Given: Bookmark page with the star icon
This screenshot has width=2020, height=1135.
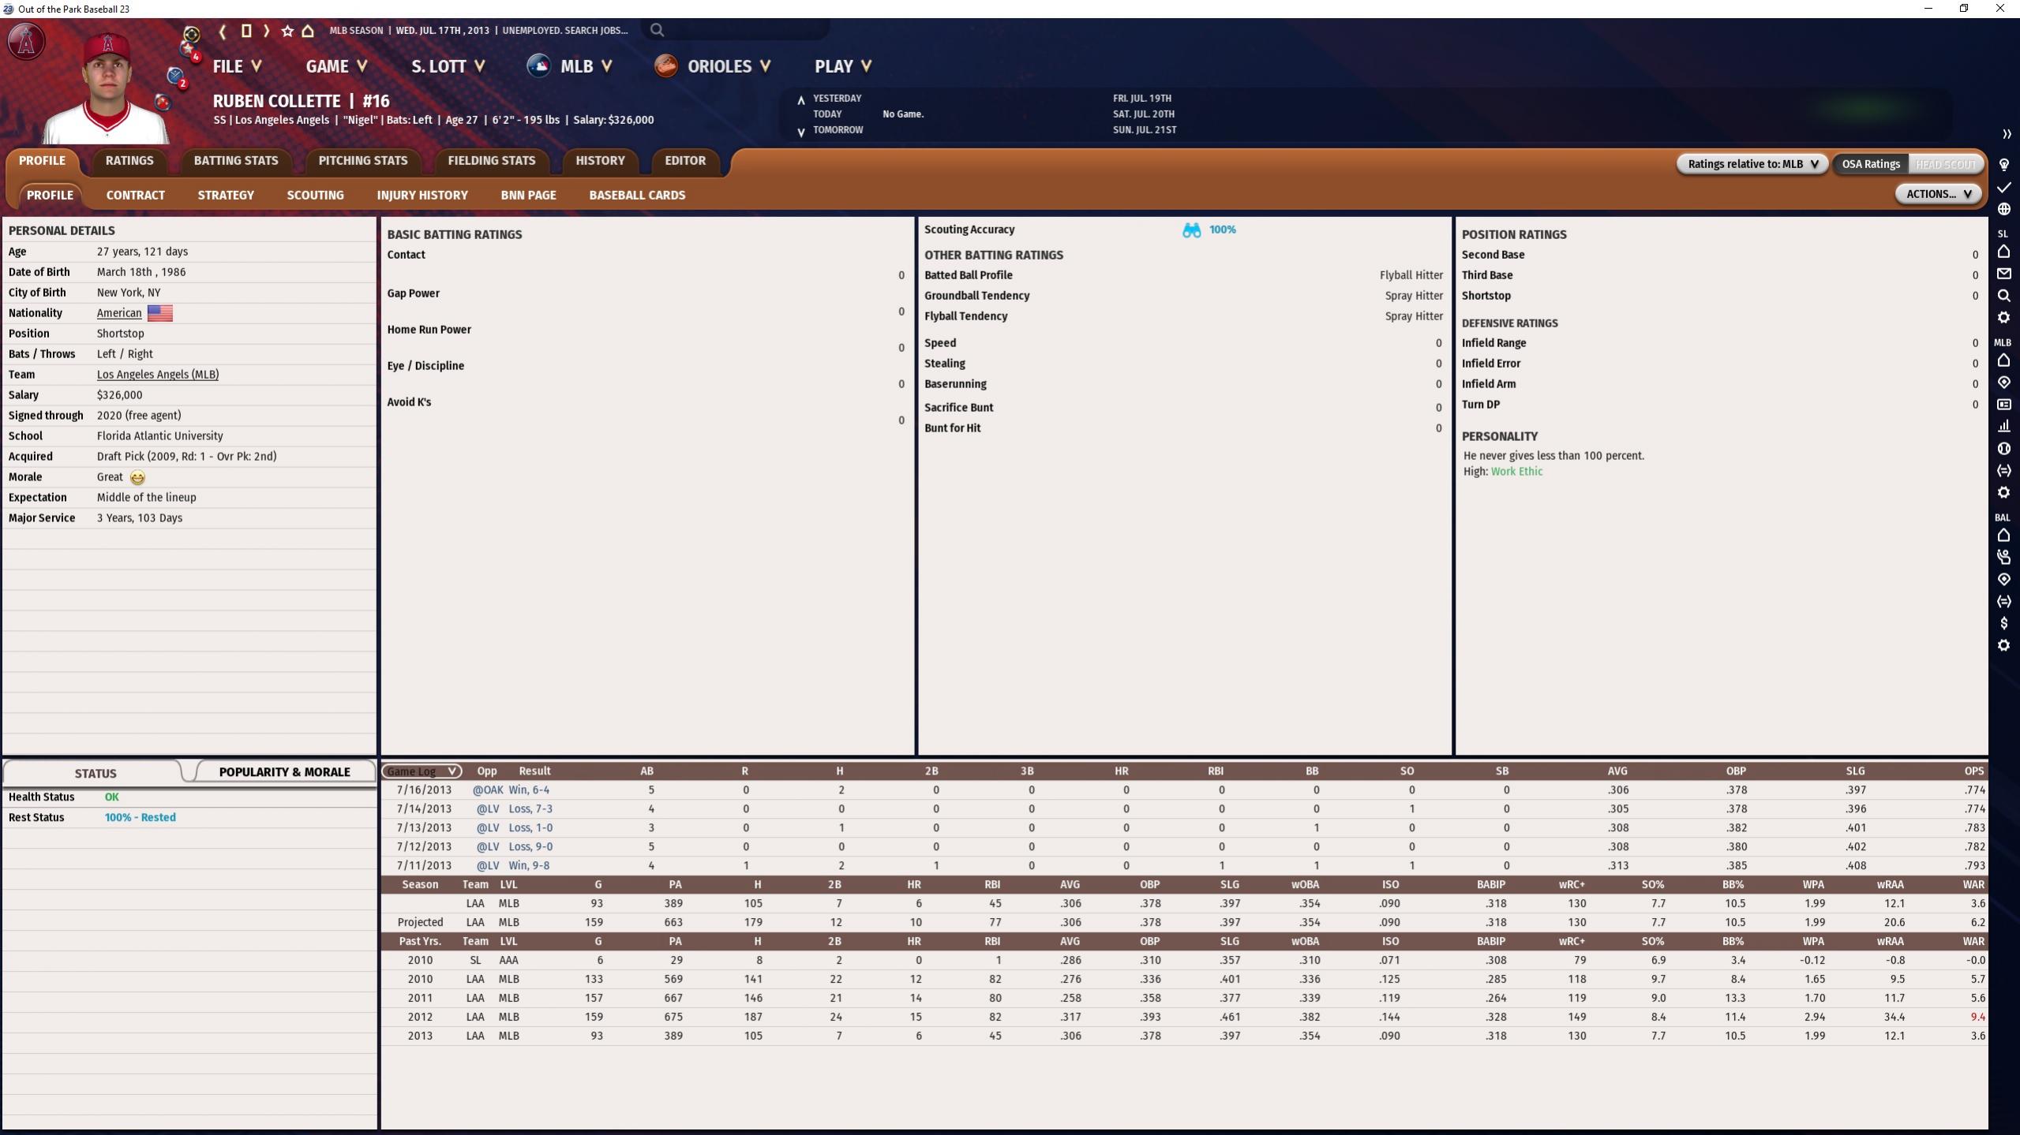Looking at the screenshot, I should (x=287, y=31).
